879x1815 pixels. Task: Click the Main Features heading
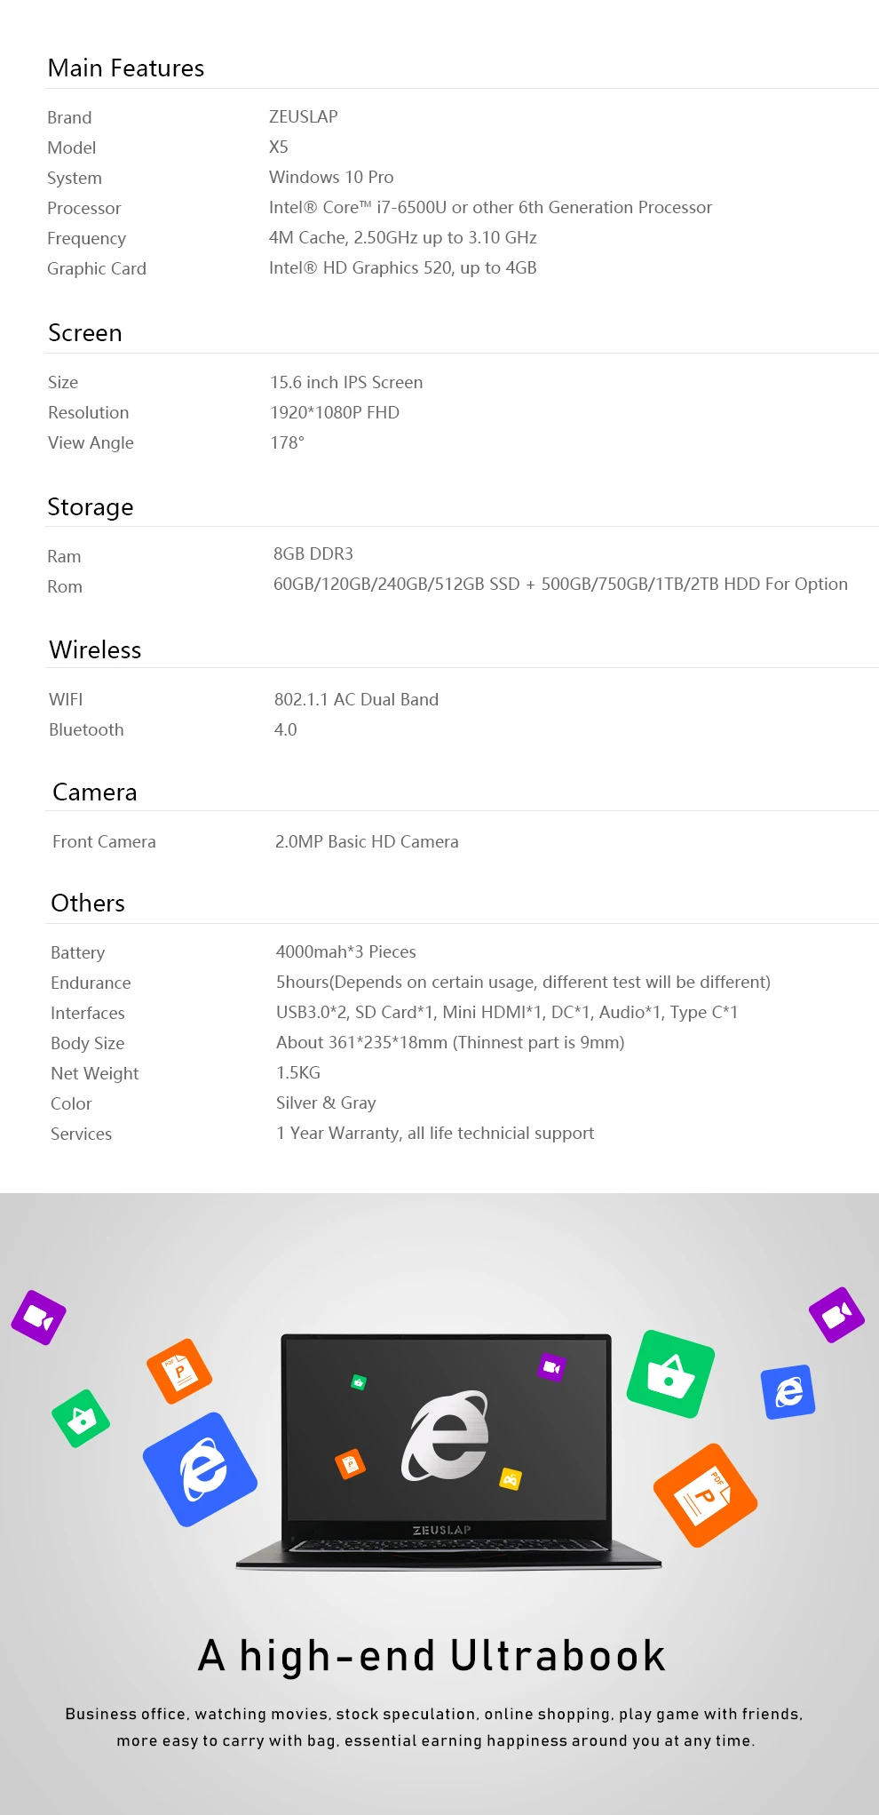point(126,68)
